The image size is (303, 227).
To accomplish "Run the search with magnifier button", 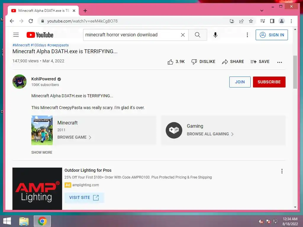I will click(x=197, y=35).
